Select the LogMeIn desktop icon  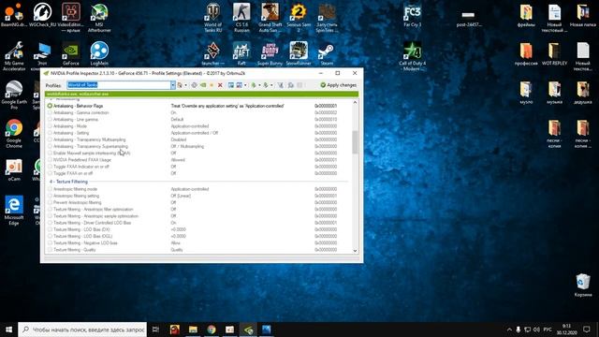[99, 54]
